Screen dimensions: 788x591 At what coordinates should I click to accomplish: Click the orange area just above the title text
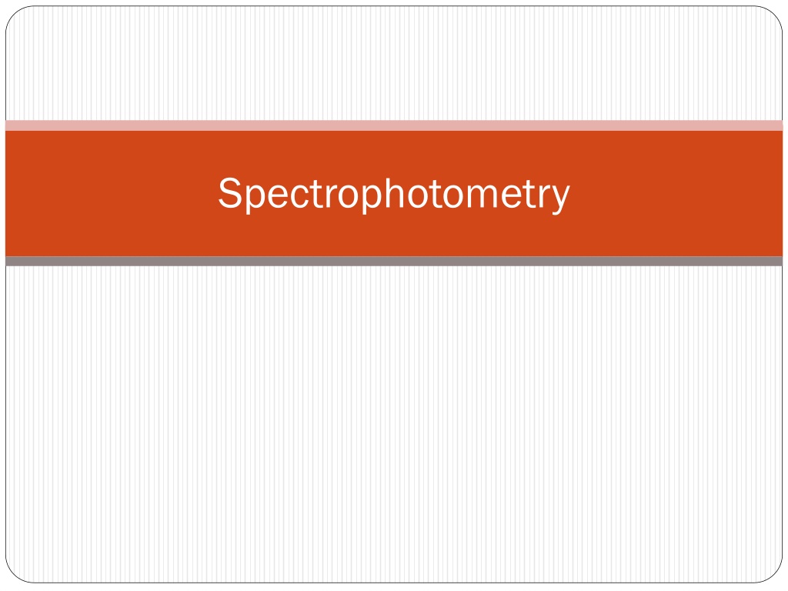coord(394,153)
